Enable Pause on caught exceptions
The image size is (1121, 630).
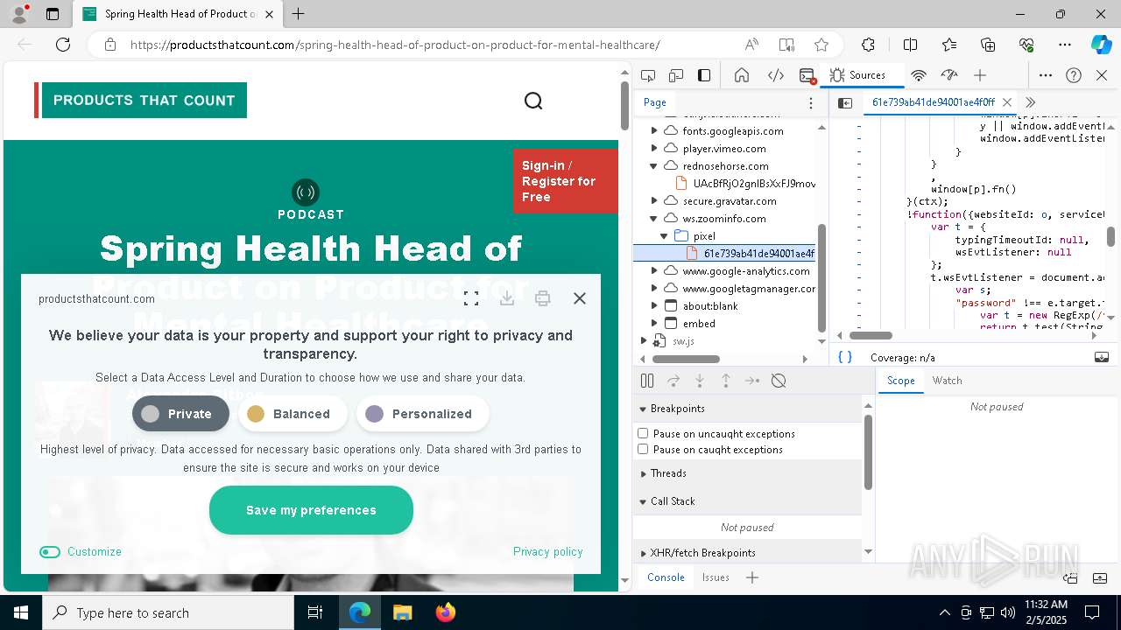643,449
